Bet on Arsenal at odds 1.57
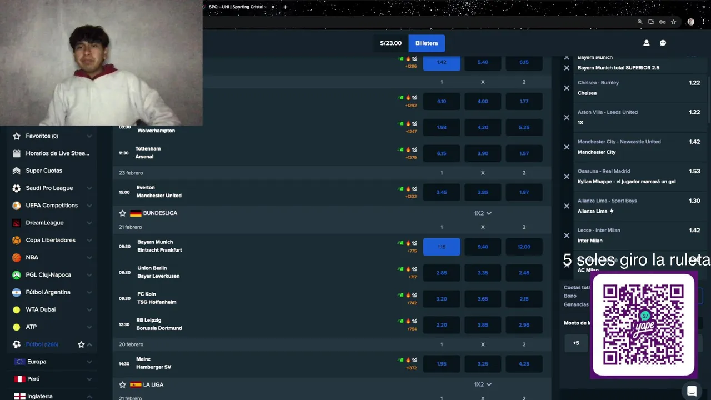This screenshot has height=400, width=711. 524,153
